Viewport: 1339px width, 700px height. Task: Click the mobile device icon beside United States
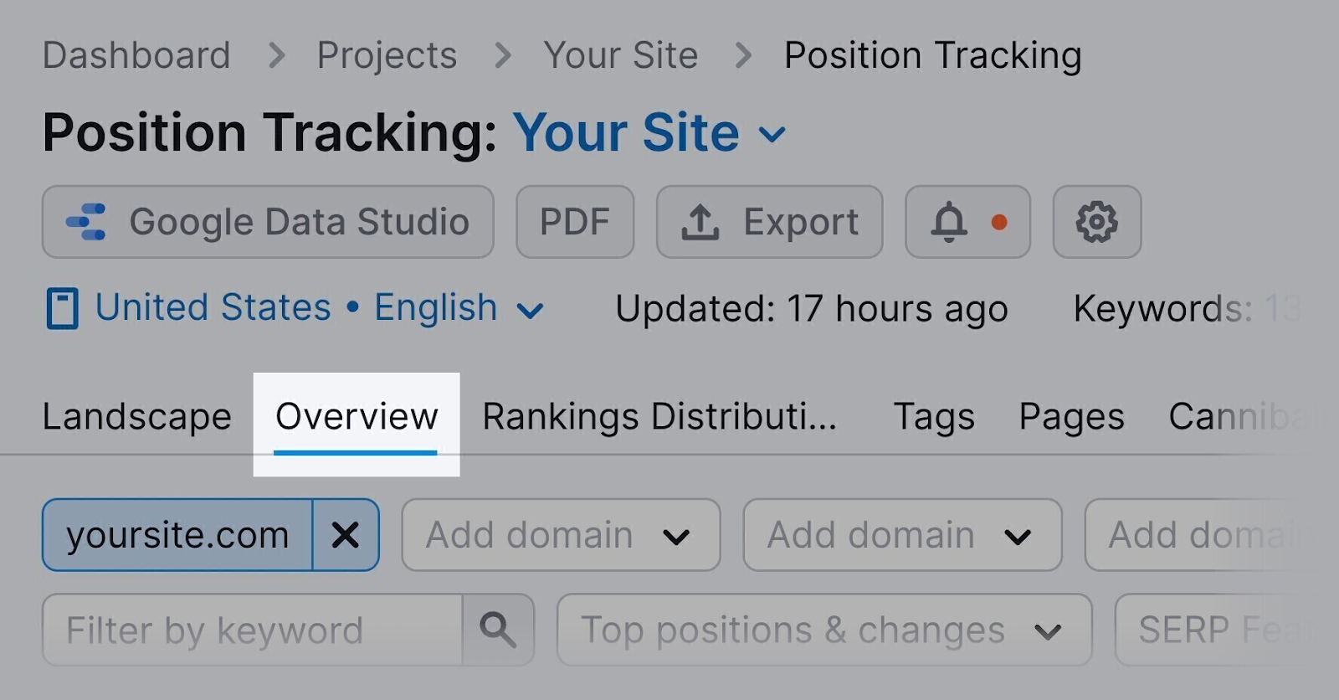point(63,307)
